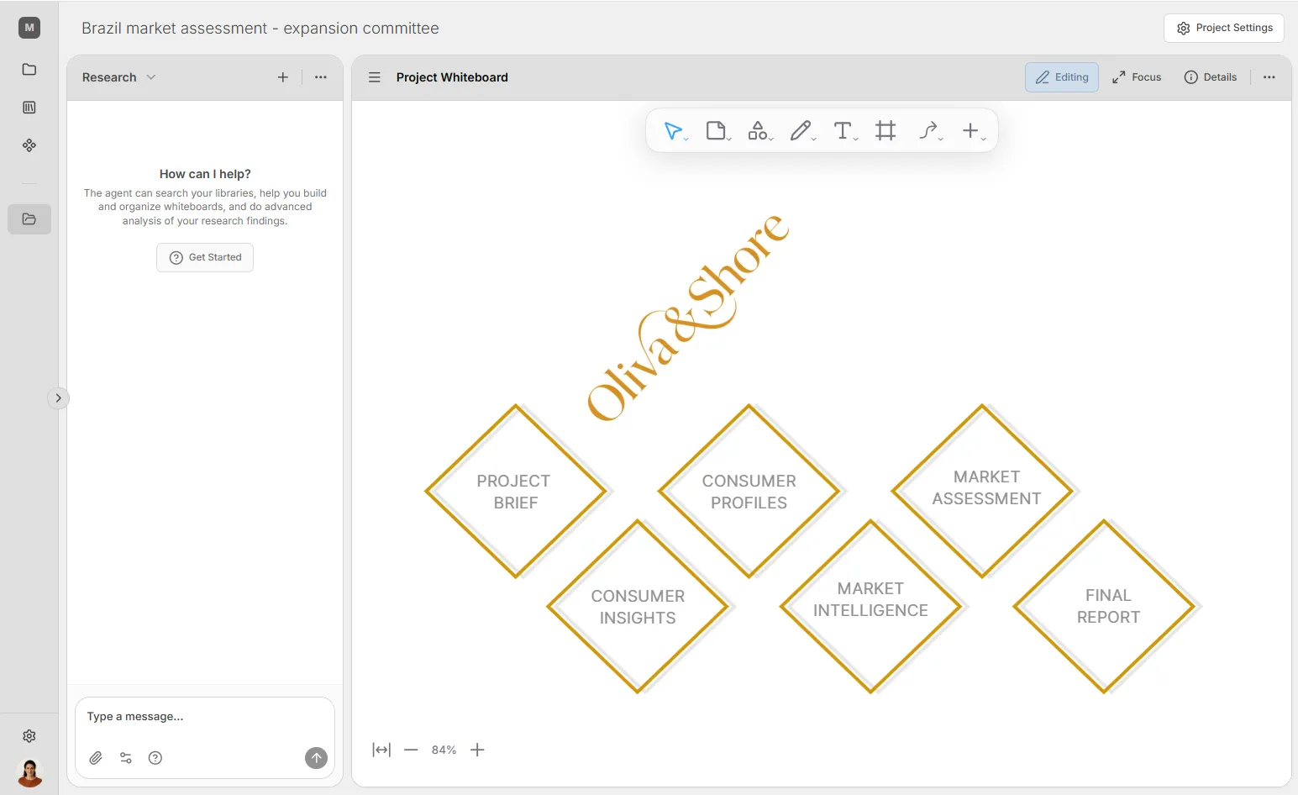The height and width of the screenshot is (795, 1298).
Task: Open the library icon in sidebar
Action: point(29,108)
